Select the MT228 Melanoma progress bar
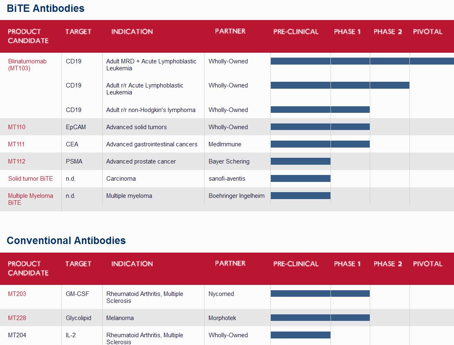The image size is (454, 345). click(320, 318)
